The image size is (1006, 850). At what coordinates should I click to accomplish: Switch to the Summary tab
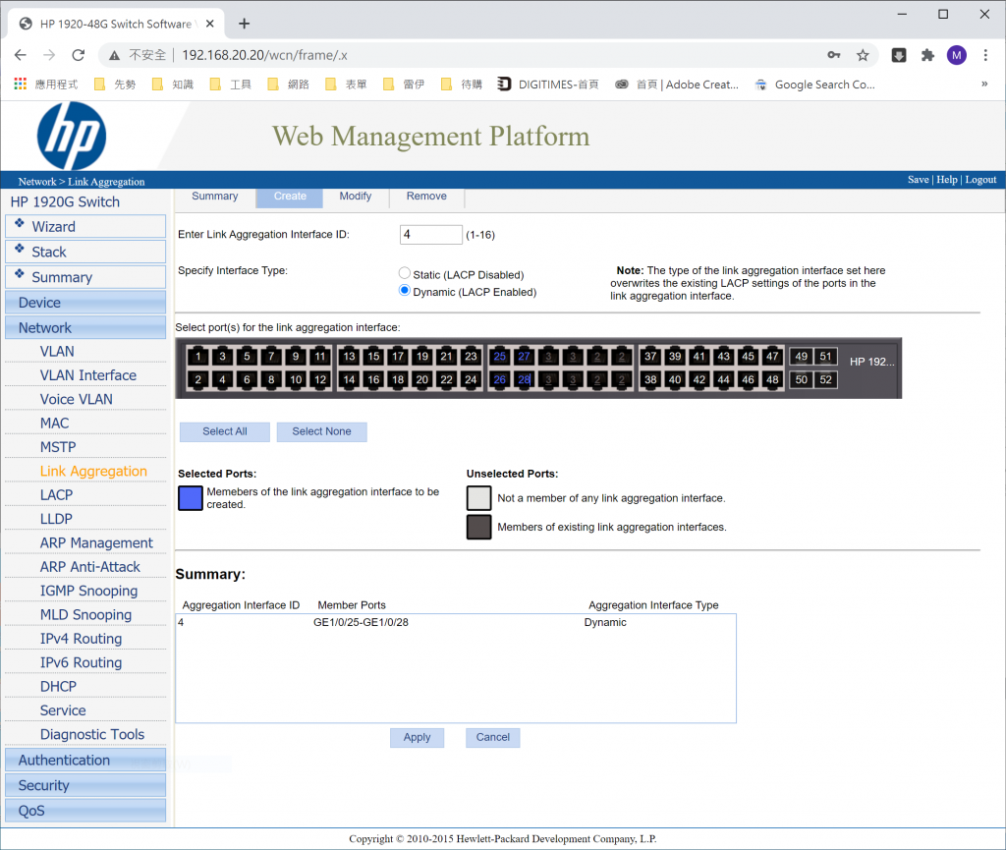pyautogui.click(x=215, y=197)
